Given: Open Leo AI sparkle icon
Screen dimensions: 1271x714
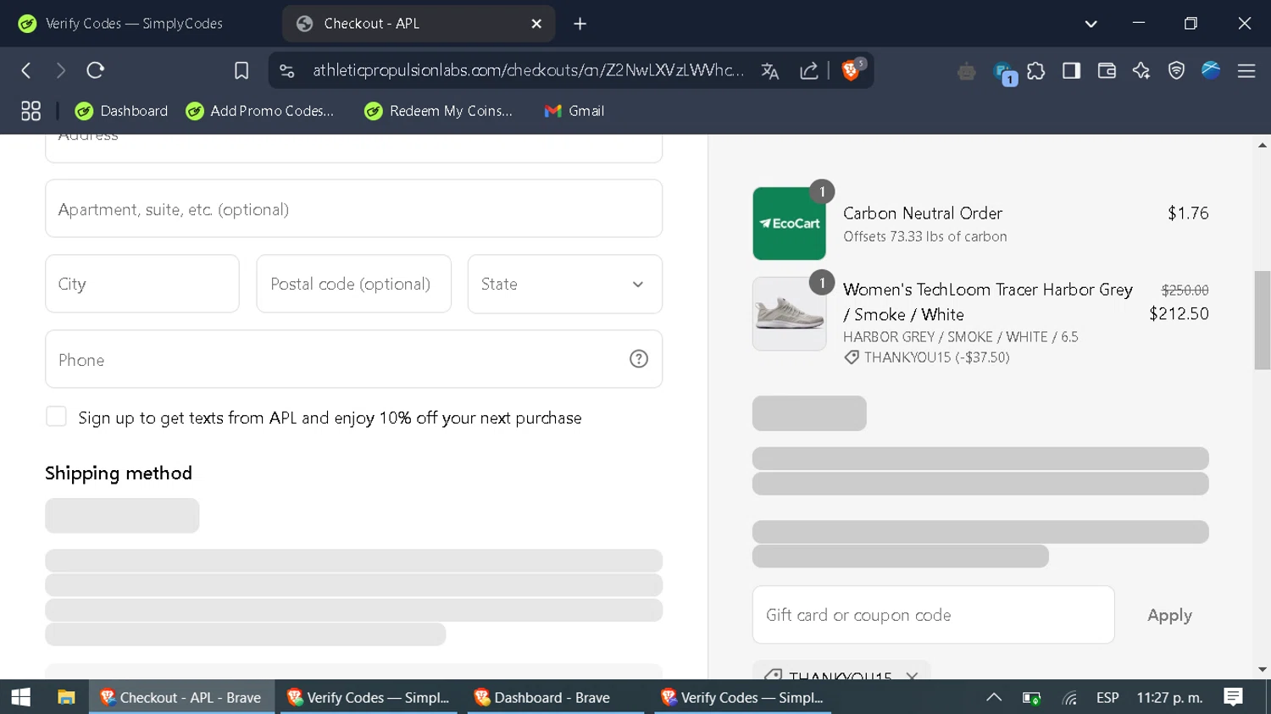Looking at the screenshot, I should pyautogui.click(x=1141, y=71).
